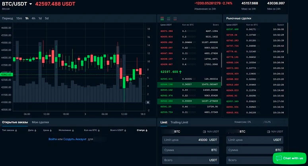Screen dimensions: 308x166
Task: Switch to Мои сделки tab
Action: [x=41, y=122]
